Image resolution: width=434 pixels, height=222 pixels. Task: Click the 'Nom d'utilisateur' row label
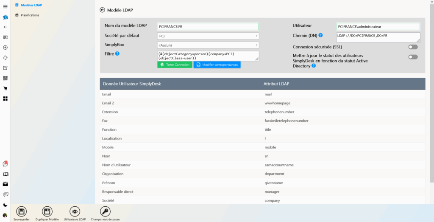click(116, 165)
